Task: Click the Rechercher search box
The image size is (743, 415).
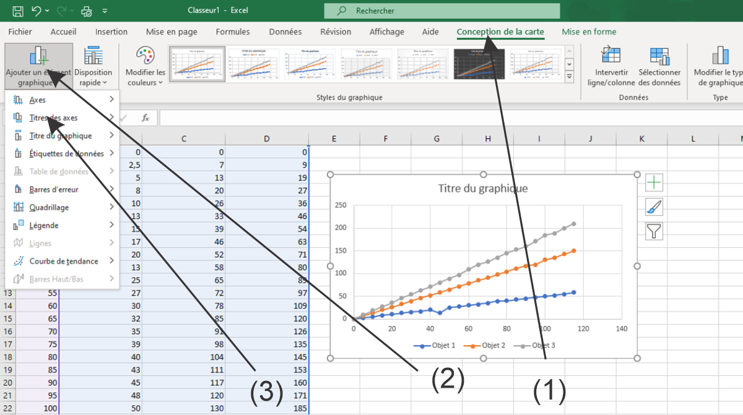Action: (442, 11)
